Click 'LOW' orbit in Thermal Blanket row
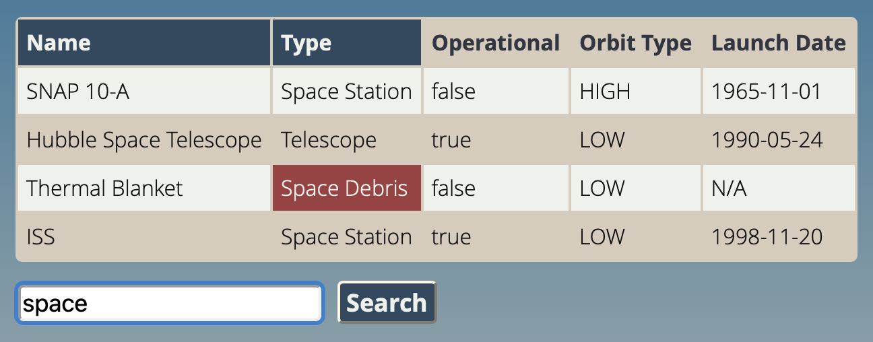This screenshot has height=342, width=873. click(636, 188)
